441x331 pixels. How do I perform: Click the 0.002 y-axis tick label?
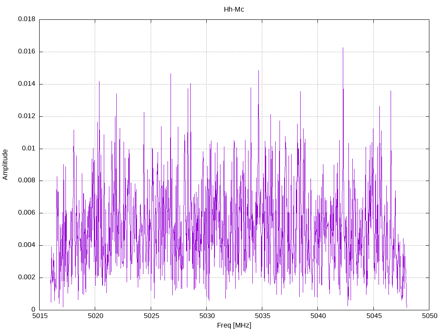(27, 277)
